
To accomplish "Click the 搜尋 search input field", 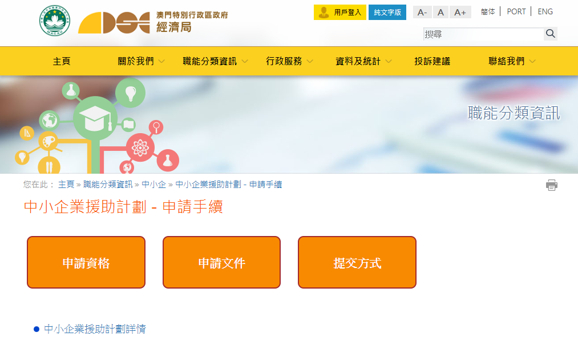I will coord(483,34).
